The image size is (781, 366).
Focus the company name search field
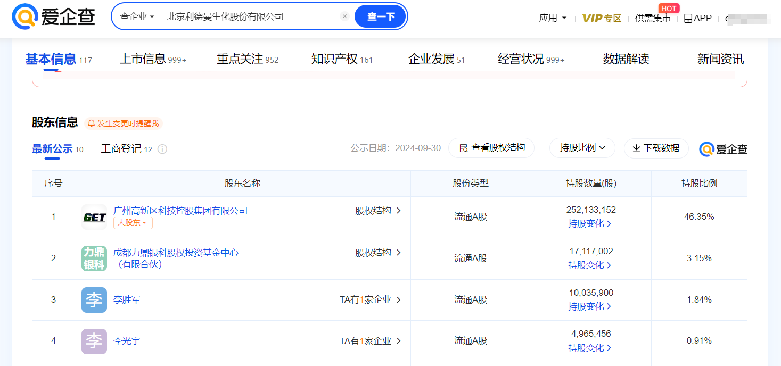click(250, 16)
